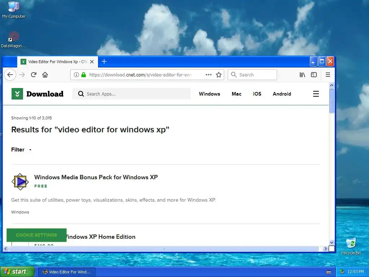Focus the Firefox Search box
369x277 pixels.
click(252, 75)
